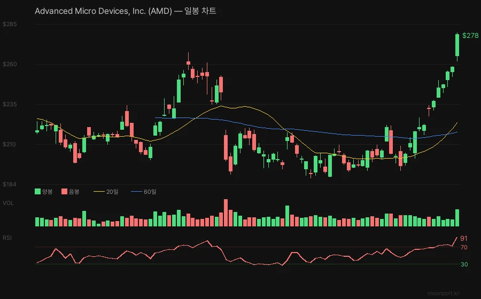481x299 pixels.
Task: Click the blue 60일 legend line
Action: click(136, 192)
